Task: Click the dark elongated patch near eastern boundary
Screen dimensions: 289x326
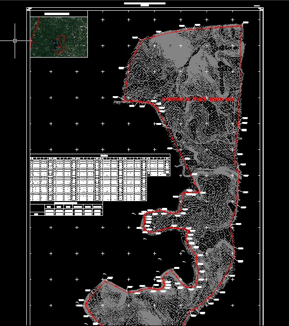Action: (x=231, y=205)
